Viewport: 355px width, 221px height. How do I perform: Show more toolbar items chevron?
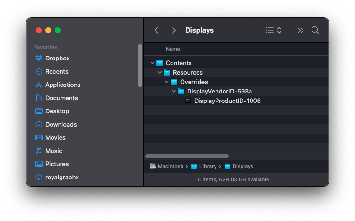[x=300, y=30]
